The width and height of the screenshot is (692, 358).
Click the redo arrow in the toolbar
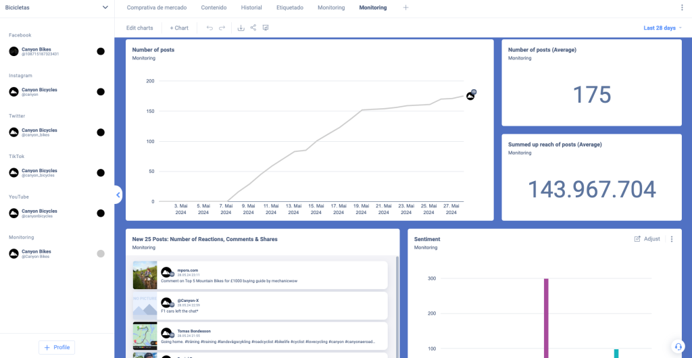pyautogui.click(x=222, y=28)
